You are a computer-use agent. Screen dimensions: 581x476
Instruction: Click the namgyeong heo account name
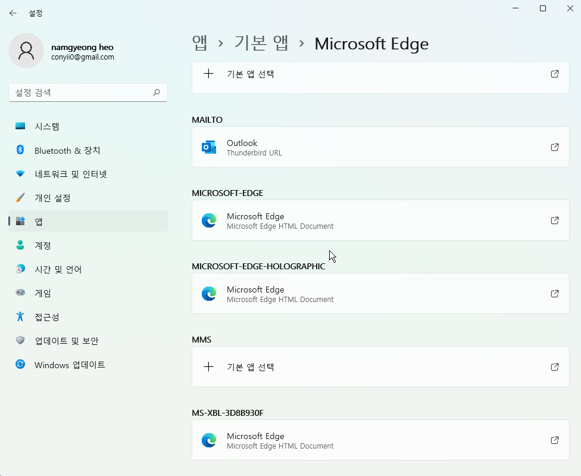(82, 47)
